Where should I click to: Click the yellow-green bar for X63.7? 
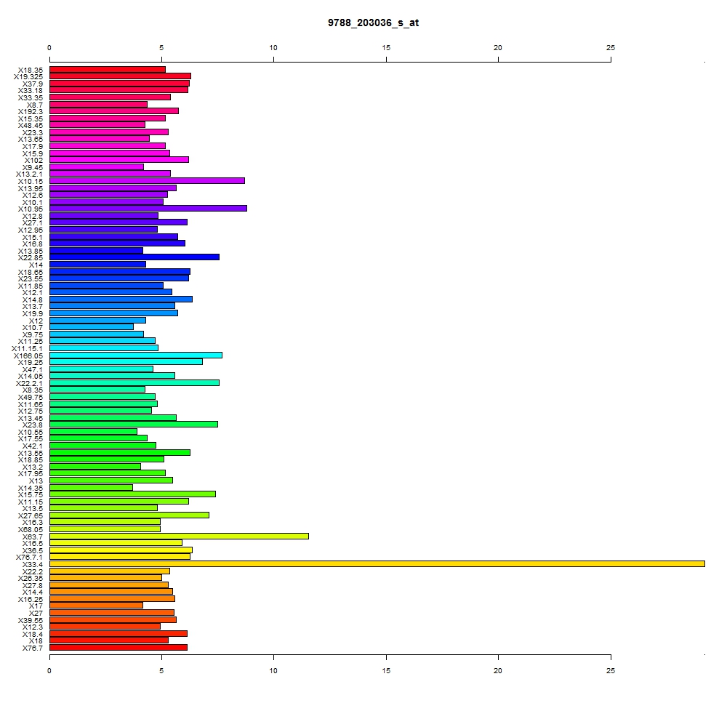(179, 536)
